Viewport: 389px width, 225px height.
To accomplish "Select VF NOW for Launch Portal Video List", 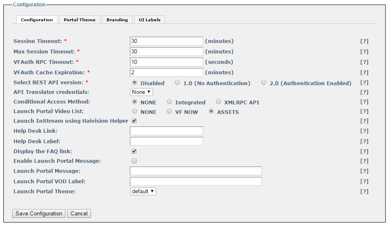I will pos(169,111).
